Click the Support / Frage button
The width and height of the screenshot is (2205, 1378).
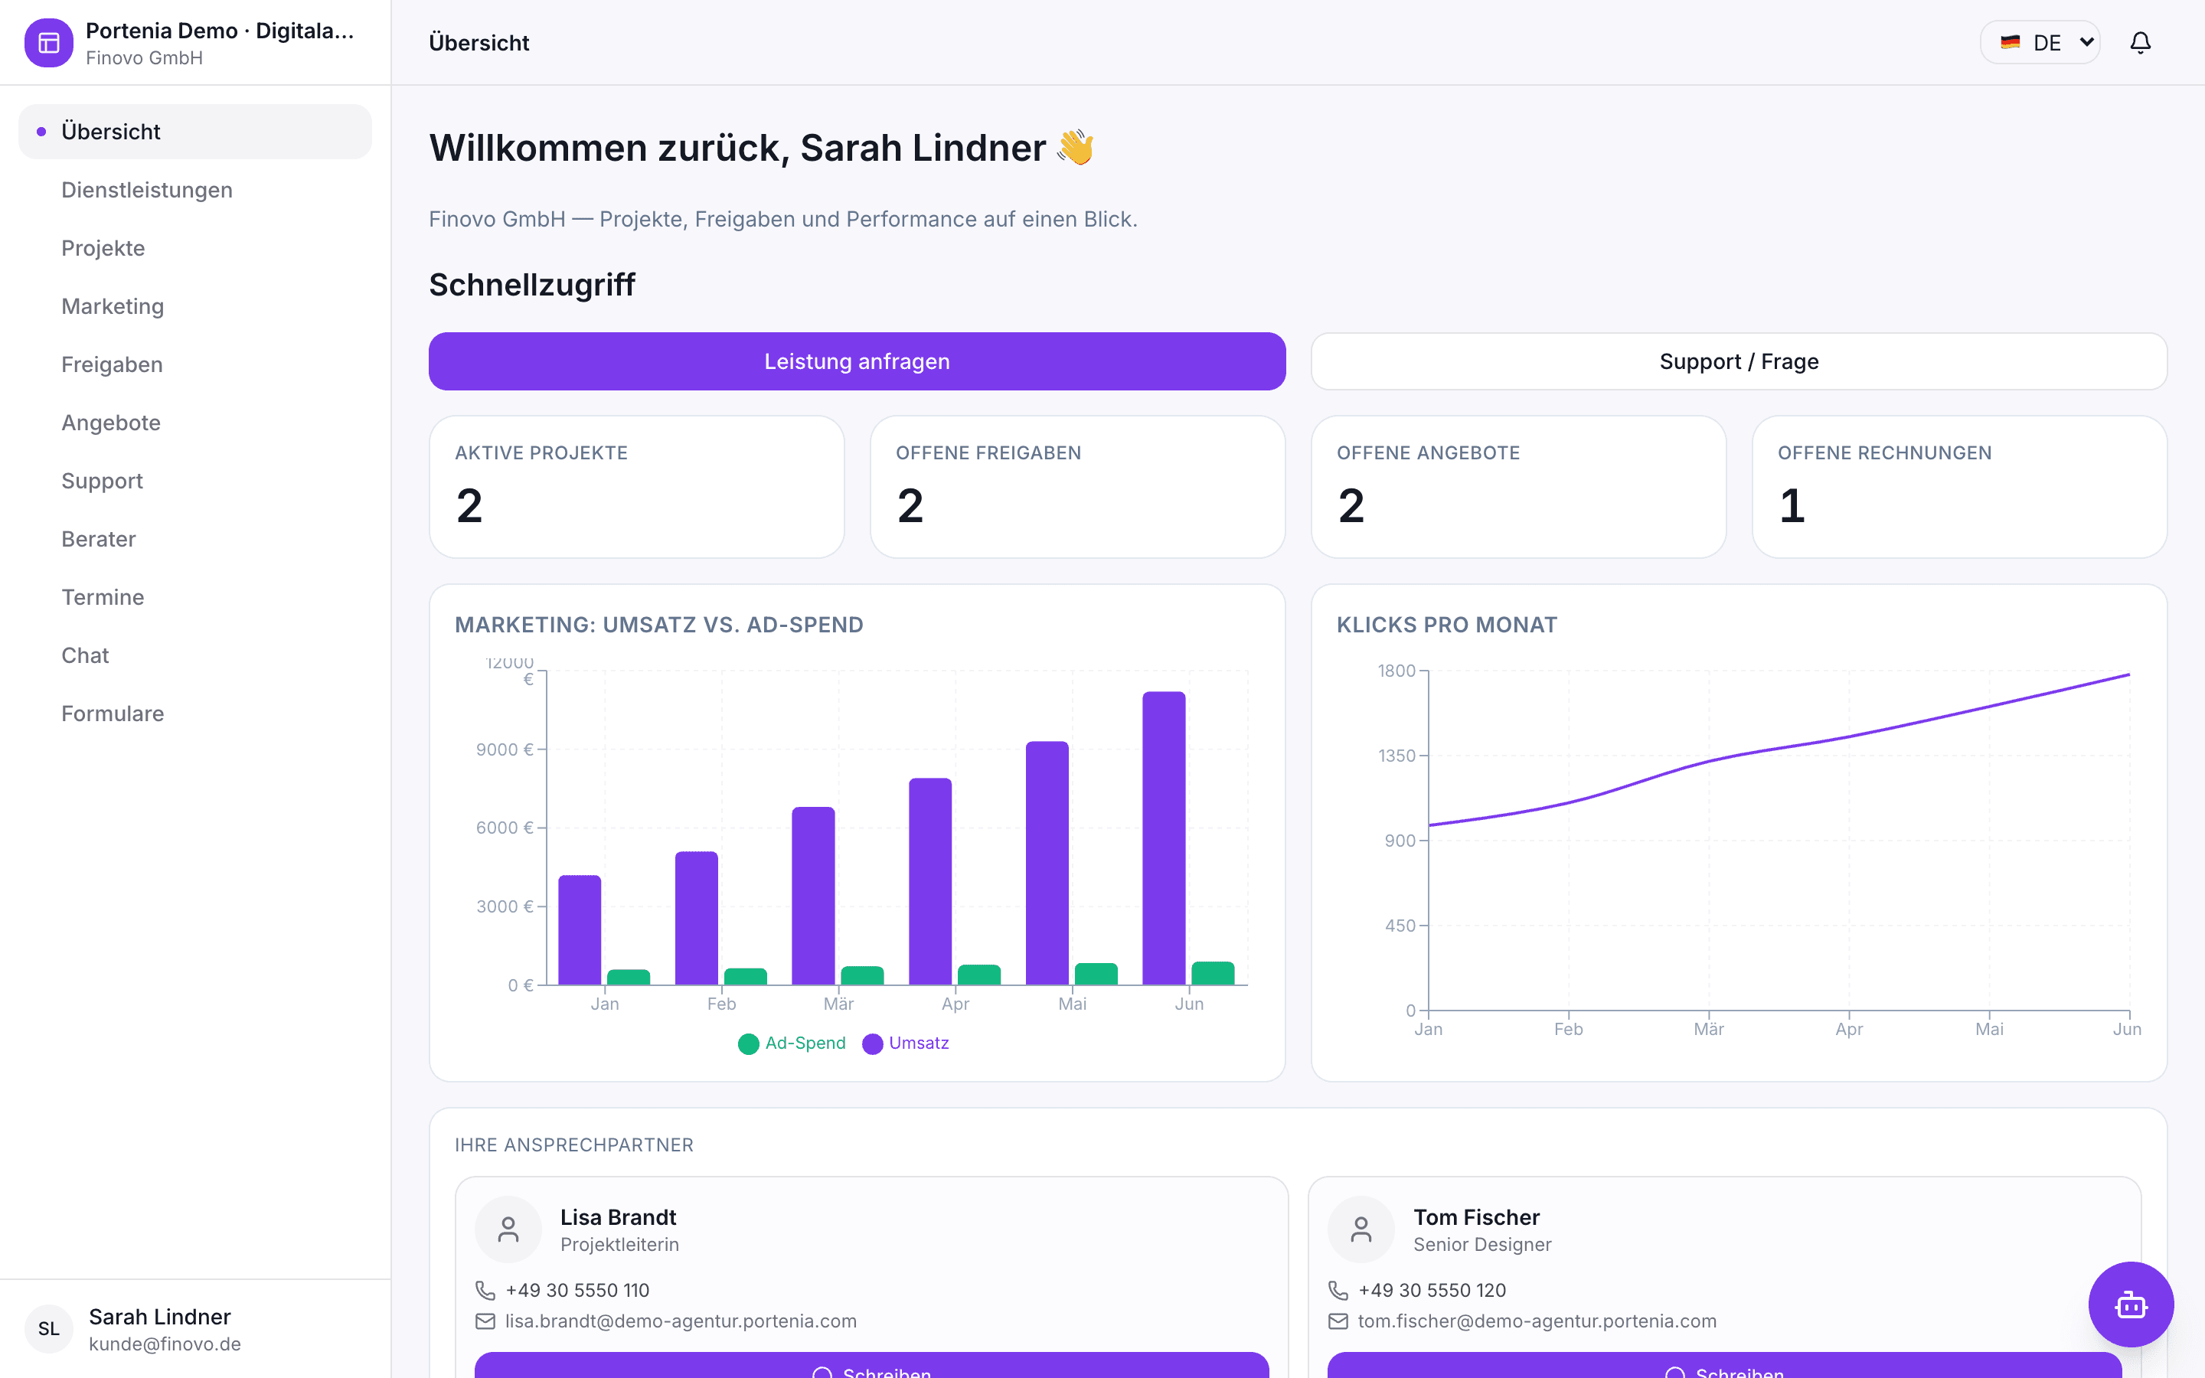pos(1739,362)
